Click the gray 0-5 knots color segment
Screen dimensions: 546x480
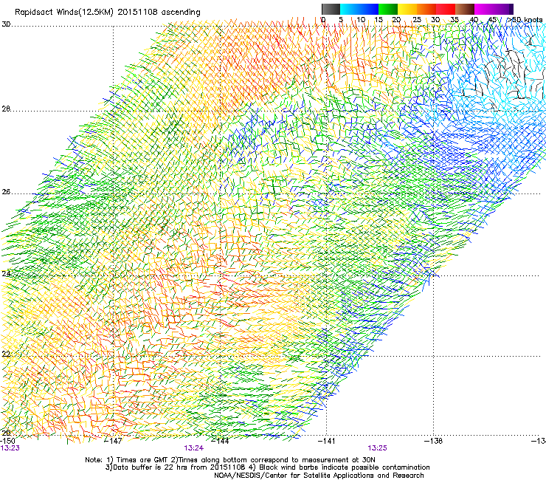[331, 9]
